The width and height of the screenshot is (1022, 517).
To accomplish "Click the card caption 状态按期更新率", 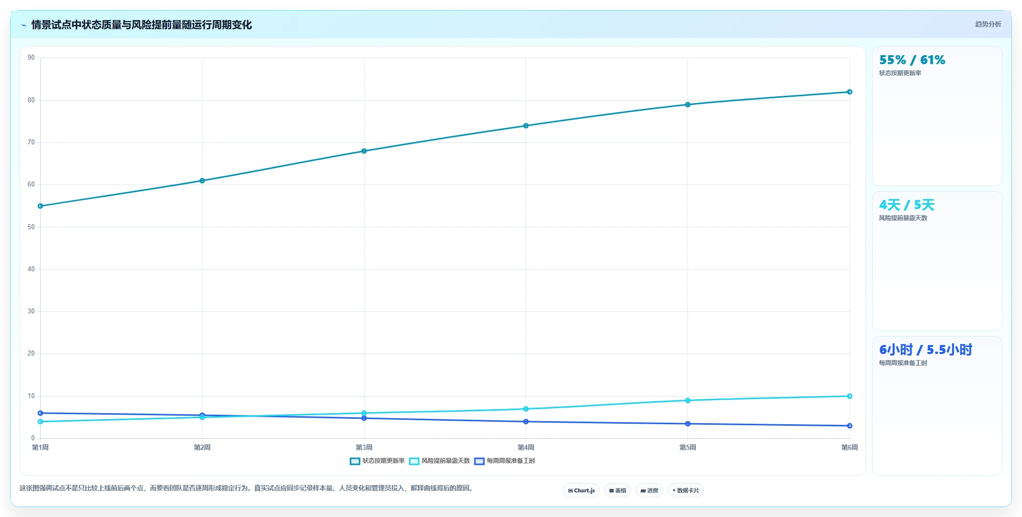I will 900,73.
